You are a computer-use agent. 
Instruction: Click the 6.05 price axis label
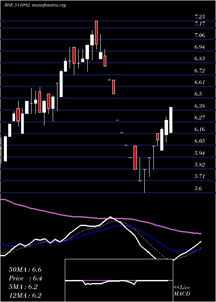[200, 141]
